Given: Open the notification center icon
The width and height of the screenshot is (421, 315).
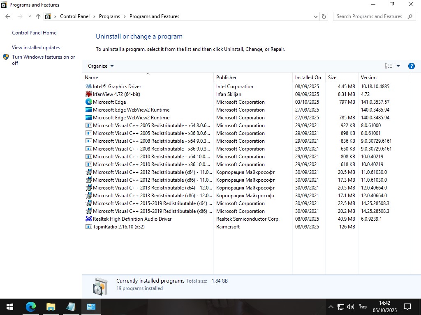Looking at the screenshot, I should [x=407, y=306].
